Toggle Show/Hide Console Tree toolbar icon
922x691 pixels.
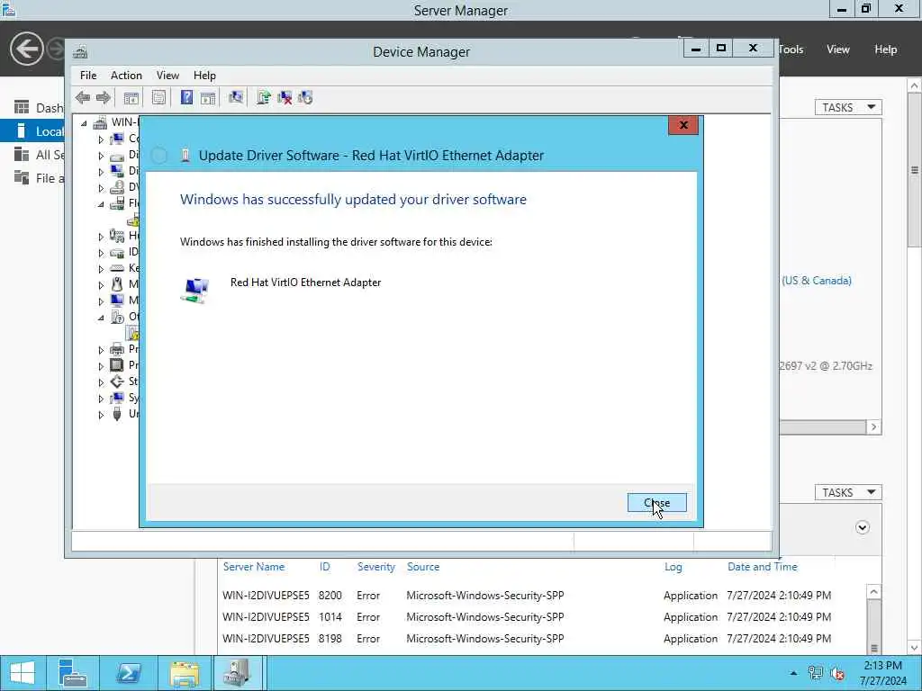(x=131, y=97)
